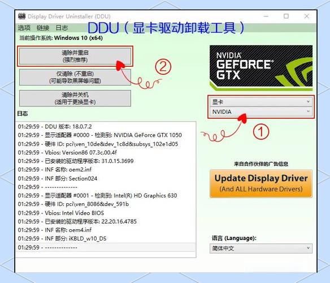
Task: Click the 语言 (Language) label
Action: 234,238
